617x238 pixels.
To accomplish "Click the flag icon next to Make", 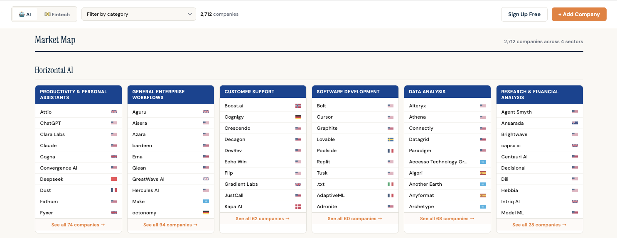I will pyautogui.click(x=206, y=202).
